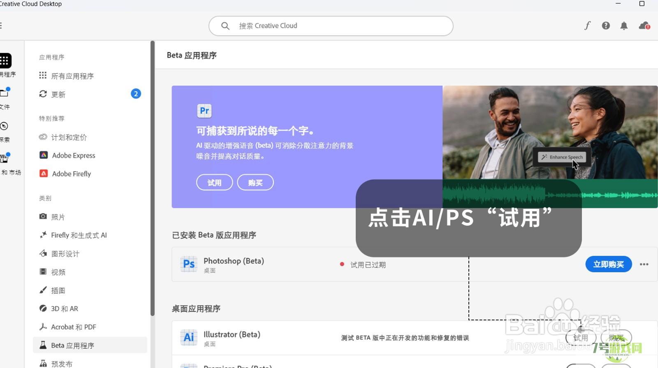The width and height of the screenshot is (658, 368).
Task: Click the Illustrator (Beta) Ai icon
Action: (189, 338)
